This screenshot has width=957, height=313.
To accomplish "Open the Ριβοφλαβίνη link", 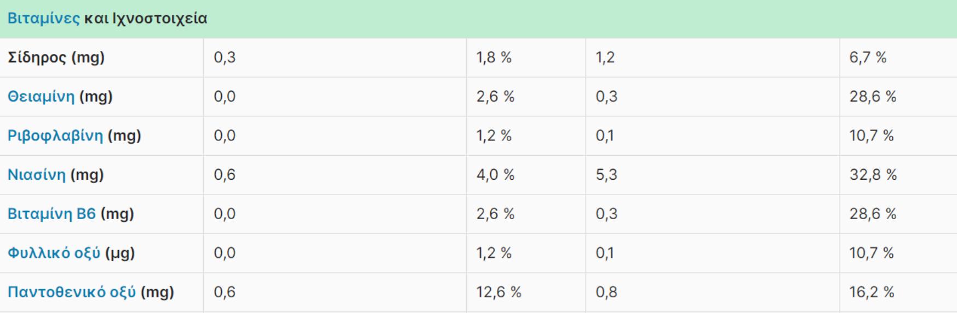I will point(55,135).
